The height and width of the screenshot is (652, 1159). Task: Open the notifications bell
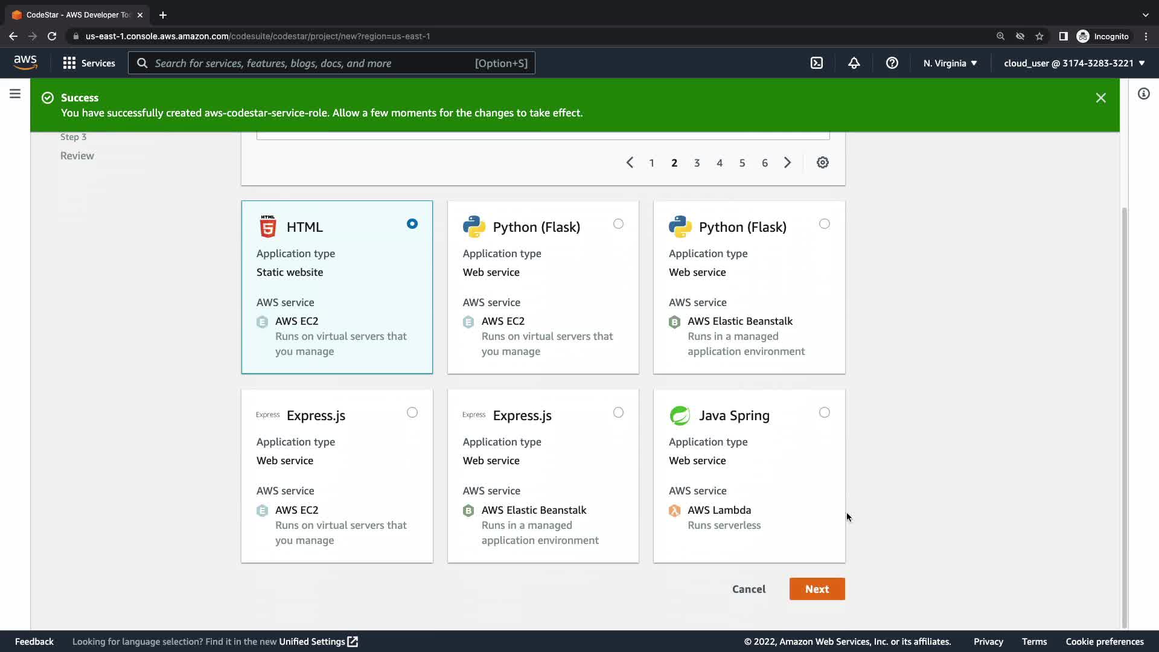[854, 63]
